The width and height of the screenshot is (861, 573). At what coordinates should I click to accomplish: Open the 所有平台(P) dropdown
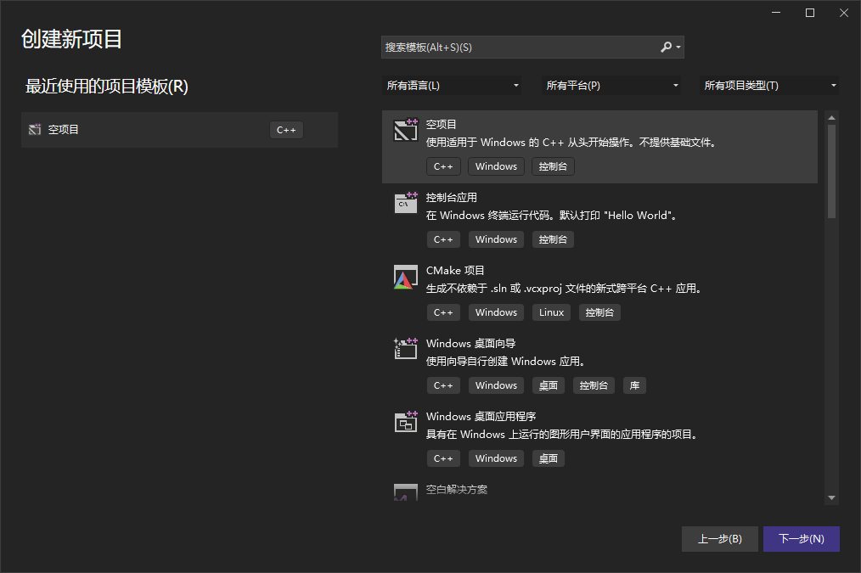(x=611, y=86)
